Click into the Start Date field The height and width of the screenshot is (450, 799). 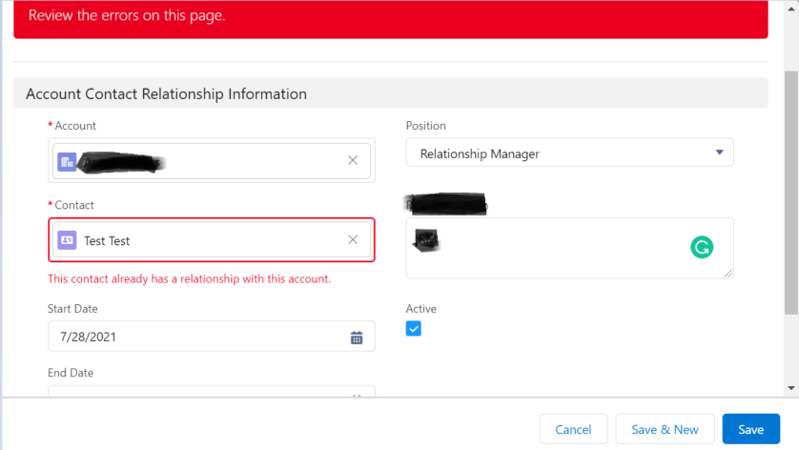coord(191,337)
